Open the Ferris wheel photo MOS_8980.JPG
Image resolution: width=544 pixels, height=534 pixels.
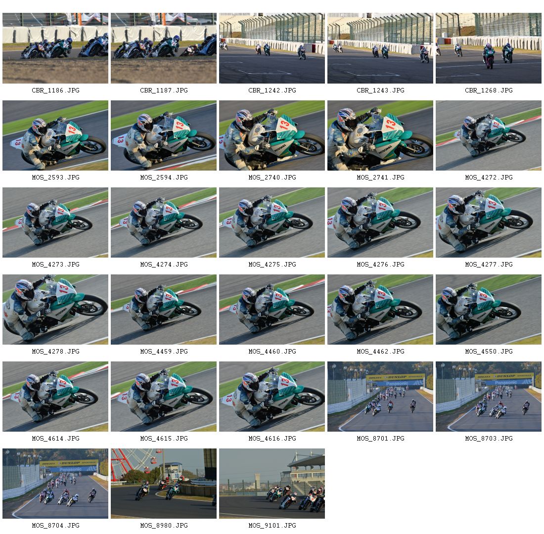click(x=163, y=484)
